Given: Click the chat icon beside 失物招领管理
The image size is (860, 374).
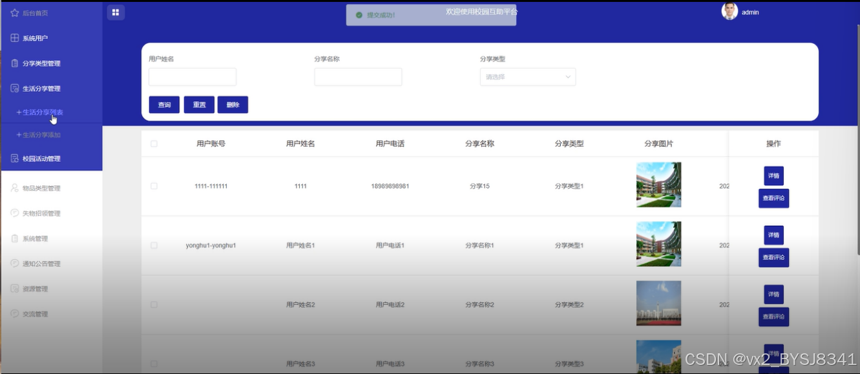Looking at the screenshot, I should point(14,213).
